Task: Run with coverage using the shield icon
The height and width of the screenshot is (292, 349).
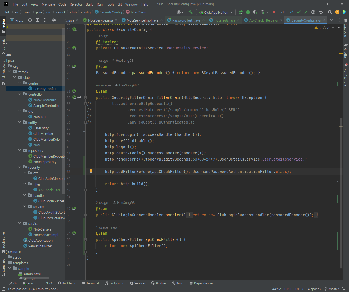Action: tap(255, 12)
